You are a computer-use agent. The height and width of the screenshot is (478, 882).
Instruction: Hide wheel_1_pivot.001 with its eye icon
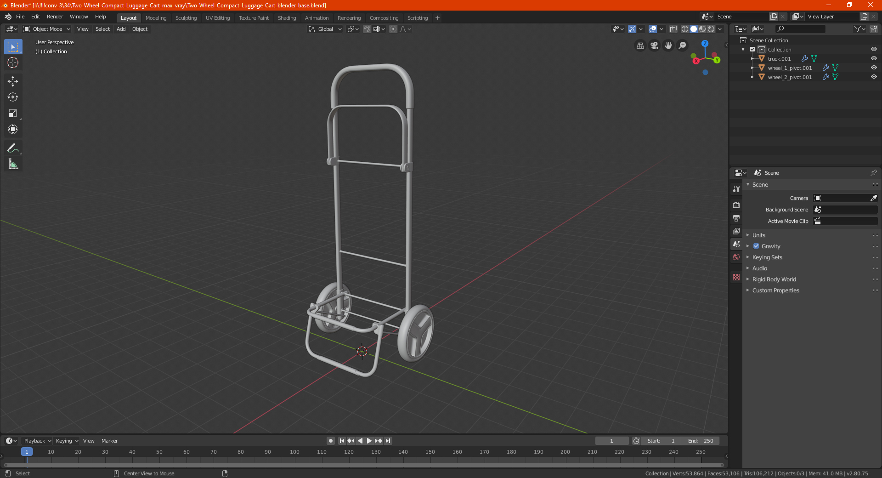(874, 68)
